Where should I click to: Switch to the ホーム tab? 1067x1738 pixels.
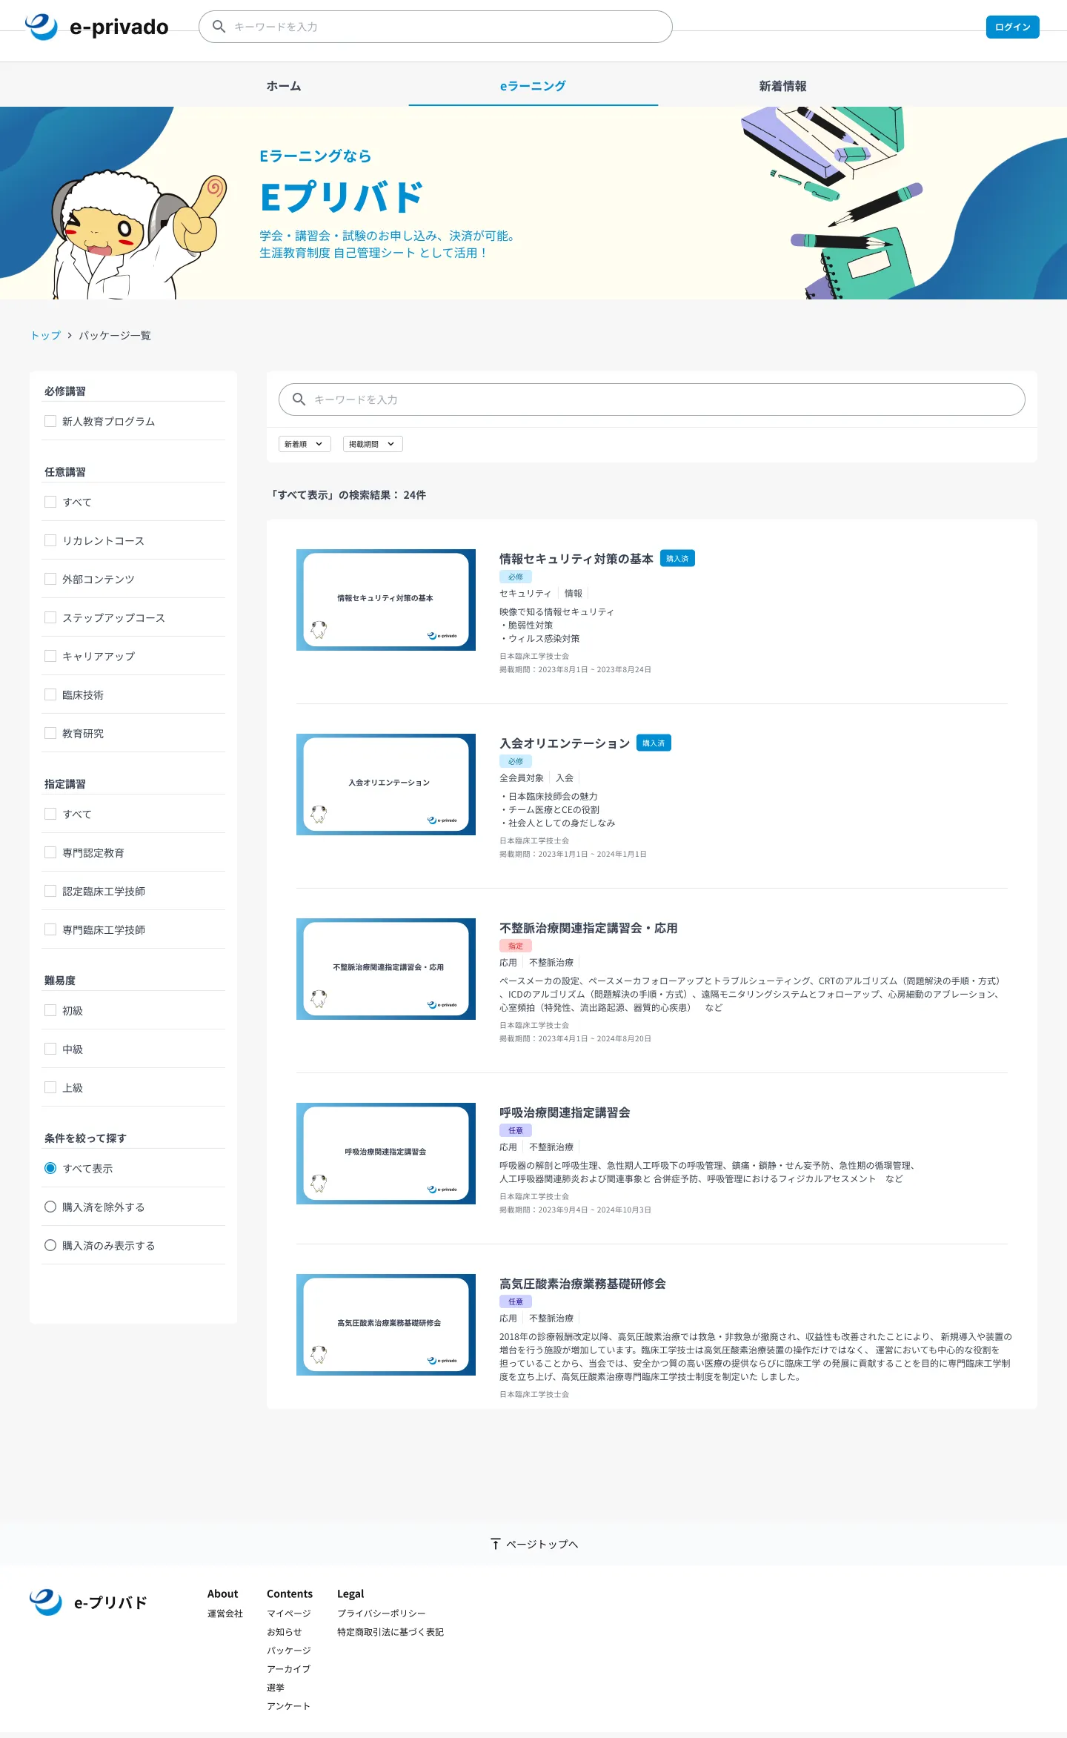pos(284,86)
